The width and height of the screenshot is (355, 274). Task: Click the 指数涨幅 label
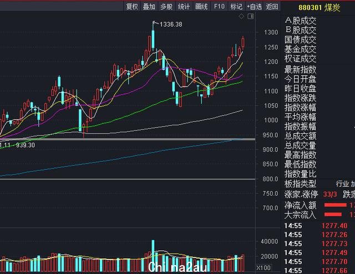[301, 108]
